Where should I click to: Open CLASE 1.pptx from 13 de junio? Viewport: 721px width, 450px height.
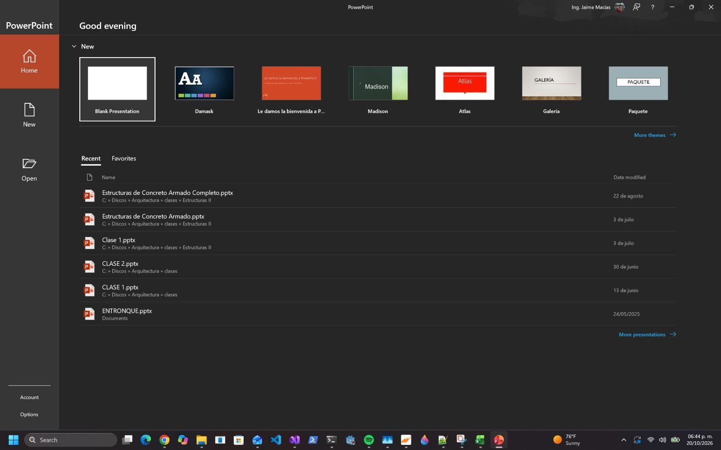(x=378, y=291)
